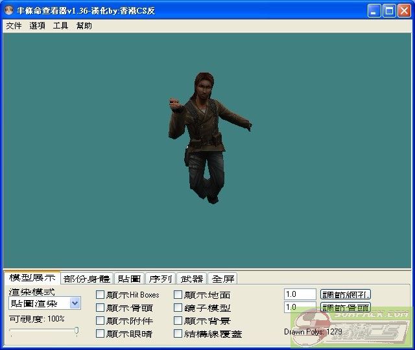The image size is (415, 350).
Task: Switch to the 貼圖 tab
Action: (129, 279)
